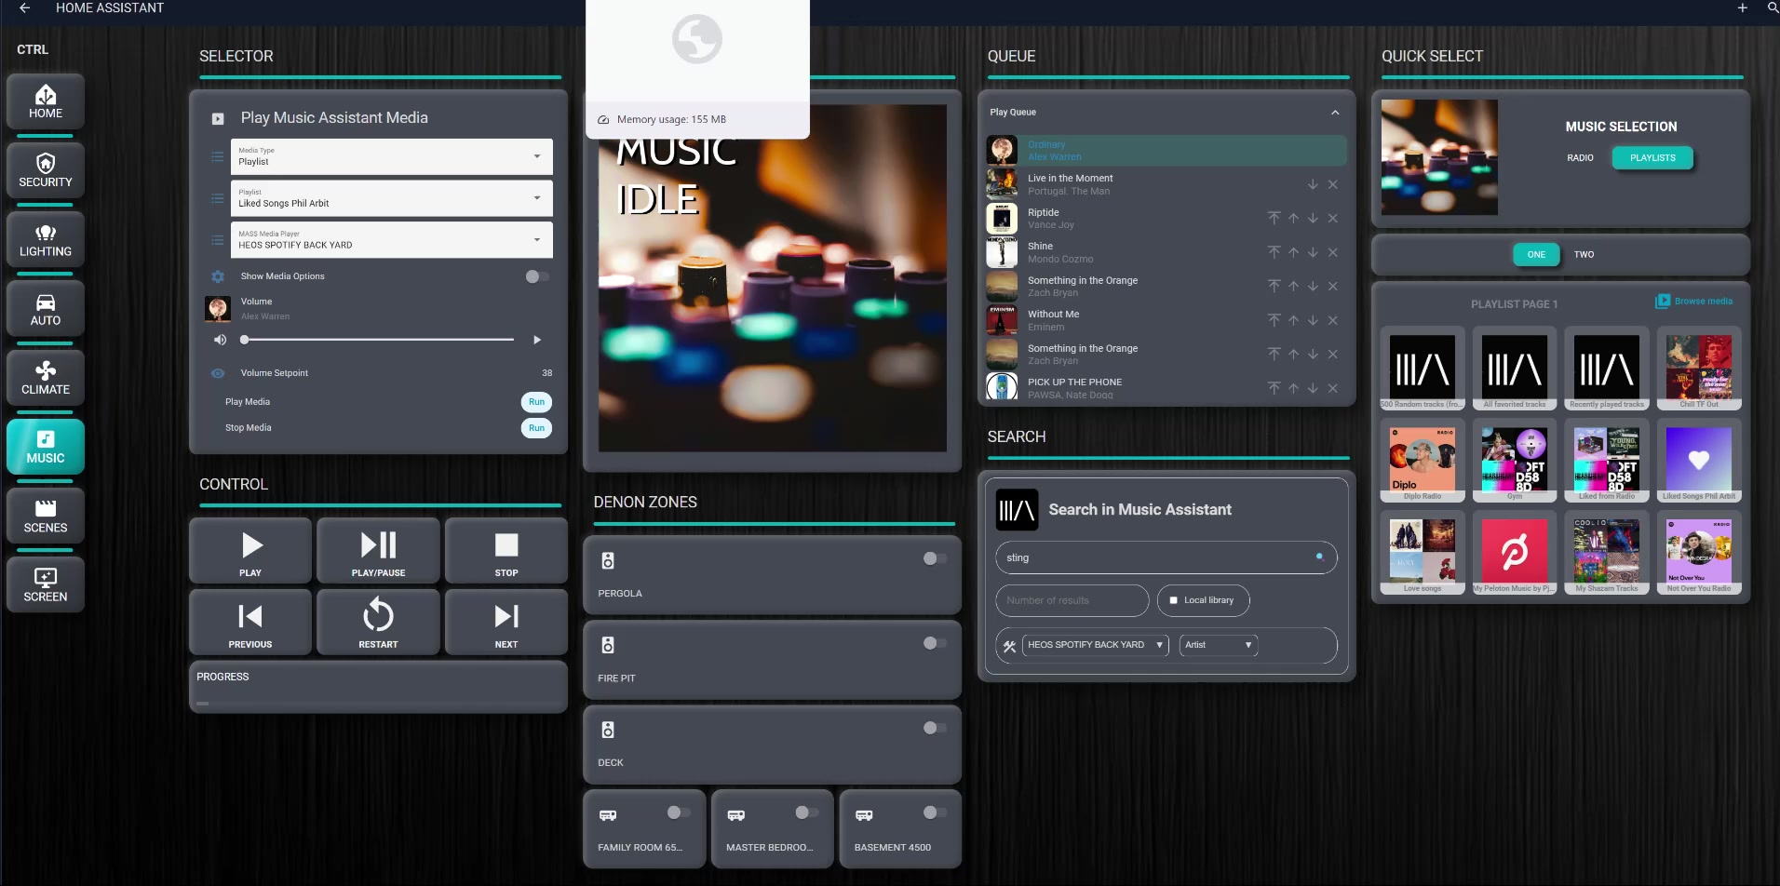
Task: Toggle the FAMILY ROOM 65 switch
Action: pos(679,812)
